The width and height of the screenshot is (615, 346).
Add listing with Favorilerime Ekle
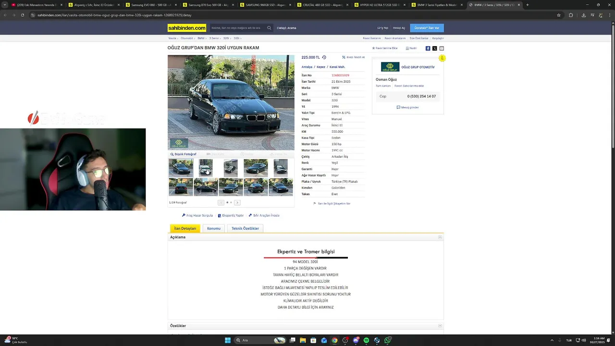point(385,48)
